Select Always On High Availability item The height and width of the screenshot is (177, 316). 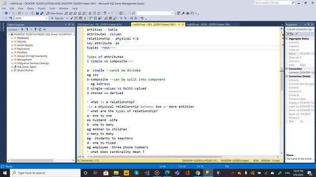32,56
